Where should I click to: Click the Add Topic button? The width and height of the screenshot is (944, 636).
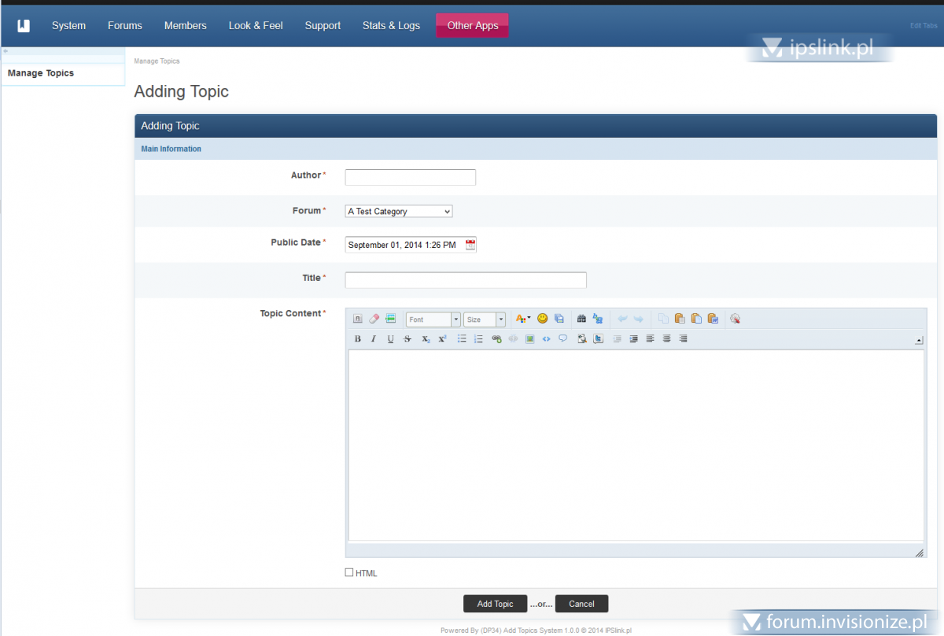[x=495, y=604]
